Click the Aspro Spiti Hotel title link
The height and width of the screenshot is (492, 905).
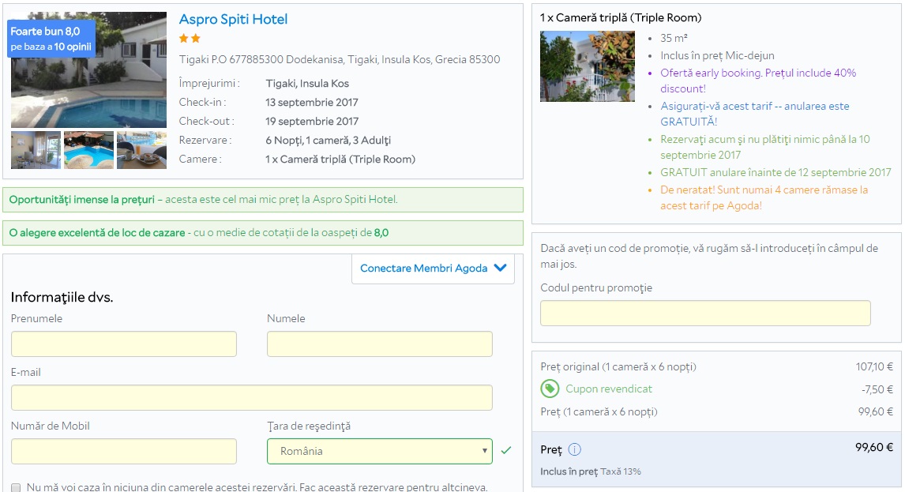[233, 20]
